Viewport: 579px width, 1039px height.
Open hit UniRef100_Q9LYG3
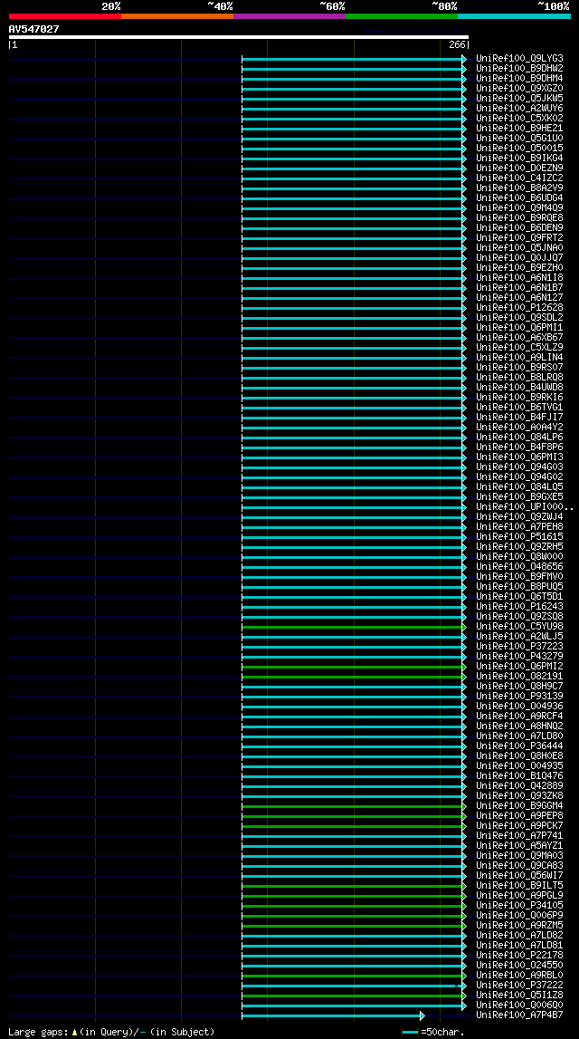pos(519,58)
